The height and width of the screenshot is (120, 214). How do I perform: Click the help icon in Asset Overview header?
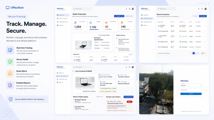click(x=129, y=9)
